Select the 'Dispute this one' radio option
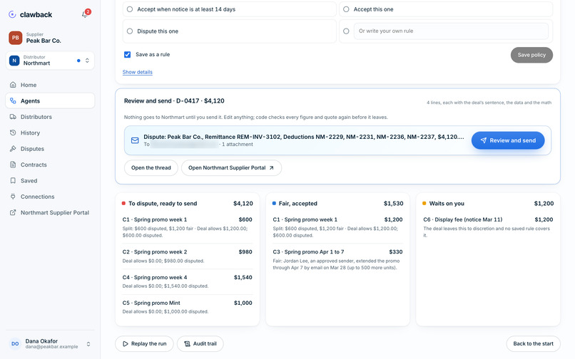575x359 pixels. tap(130, 31)
